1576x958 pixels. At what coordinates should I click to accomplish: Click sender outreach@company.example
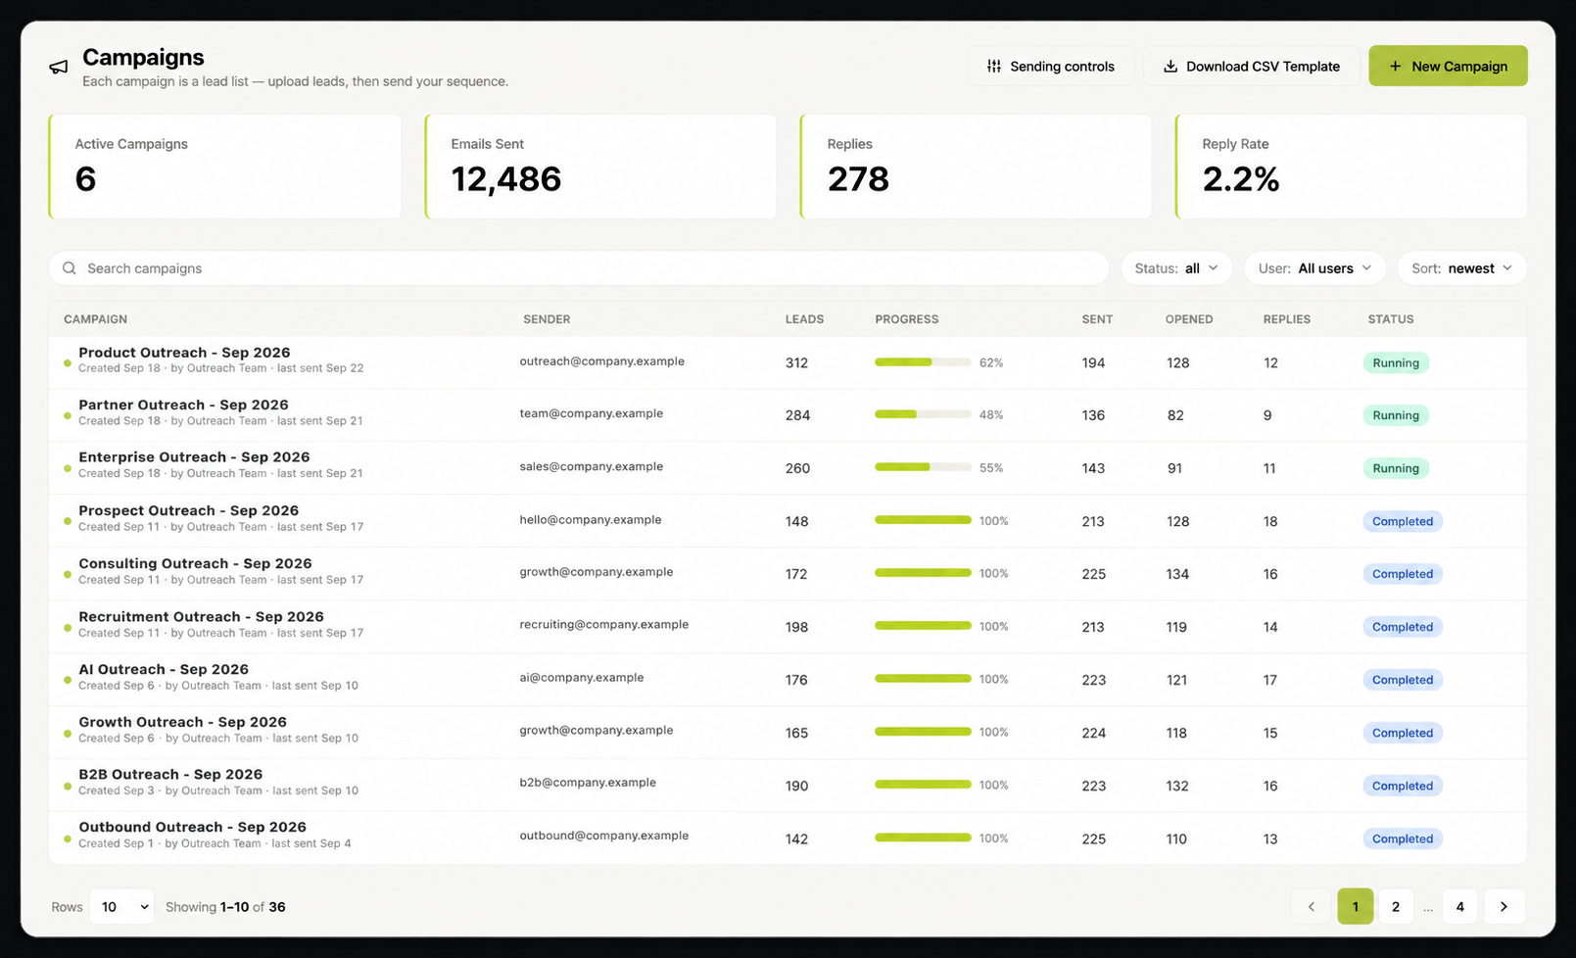click(602, 361)
